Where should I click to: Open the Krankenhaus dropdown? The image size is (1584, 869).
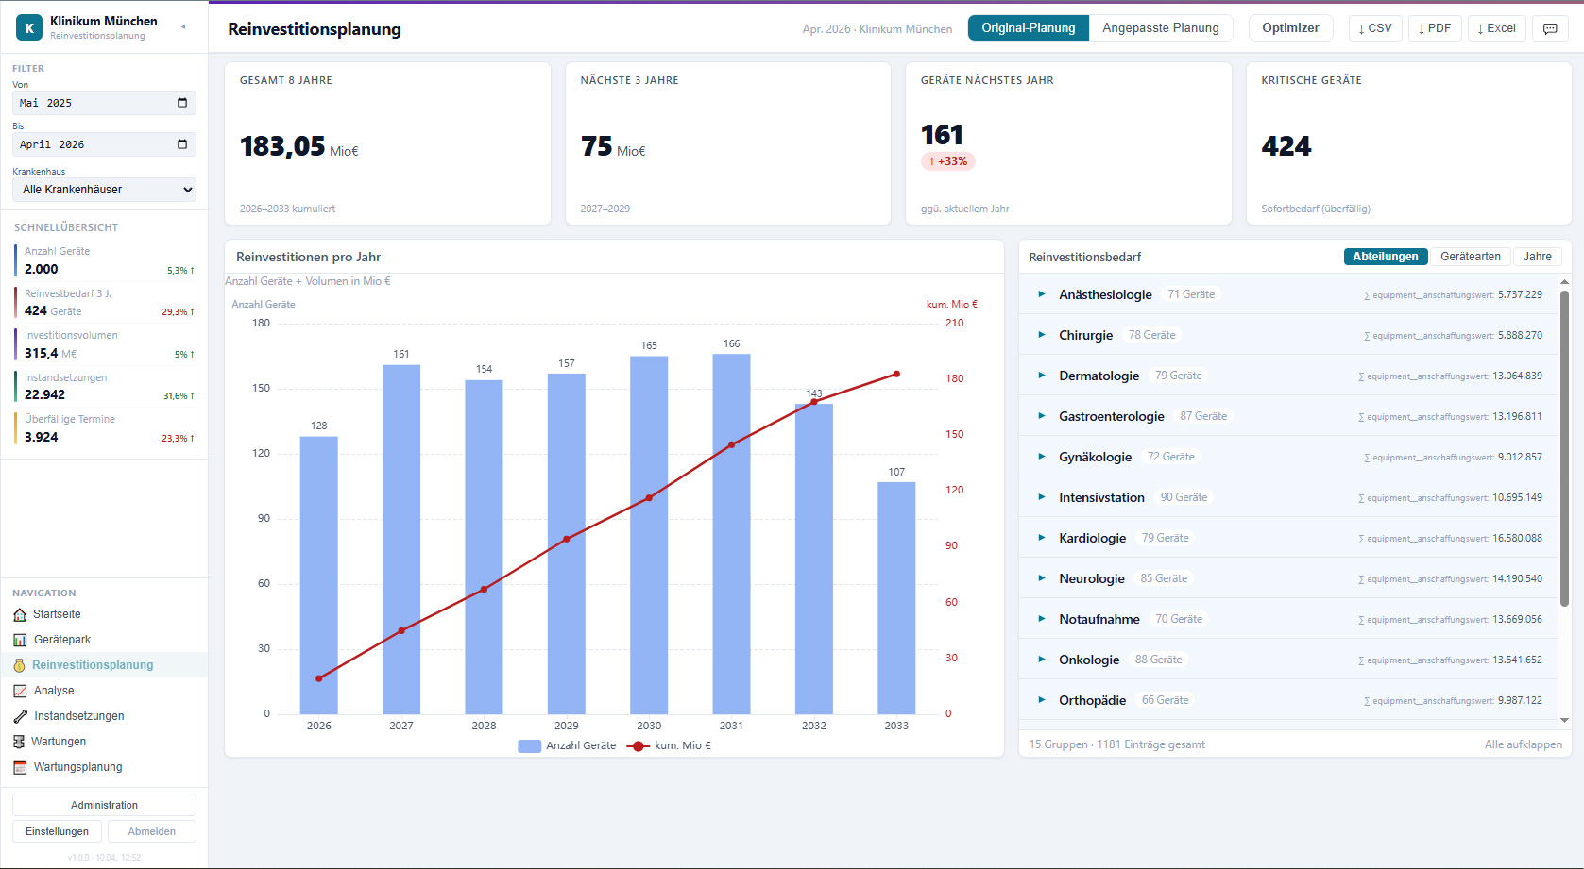tap(104, 190)
